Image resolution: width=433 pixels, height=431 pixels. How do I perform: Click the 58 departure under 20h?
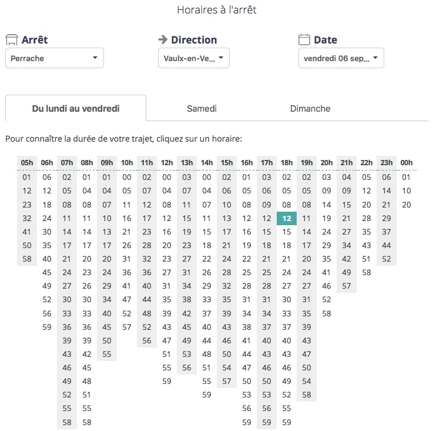(327, 314)
